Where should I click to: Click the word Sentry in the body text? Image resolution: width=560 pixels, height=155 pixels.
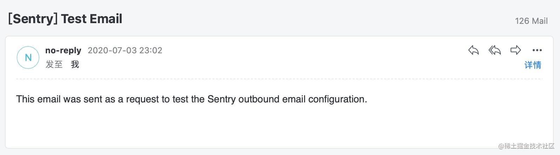coord(221,99)
